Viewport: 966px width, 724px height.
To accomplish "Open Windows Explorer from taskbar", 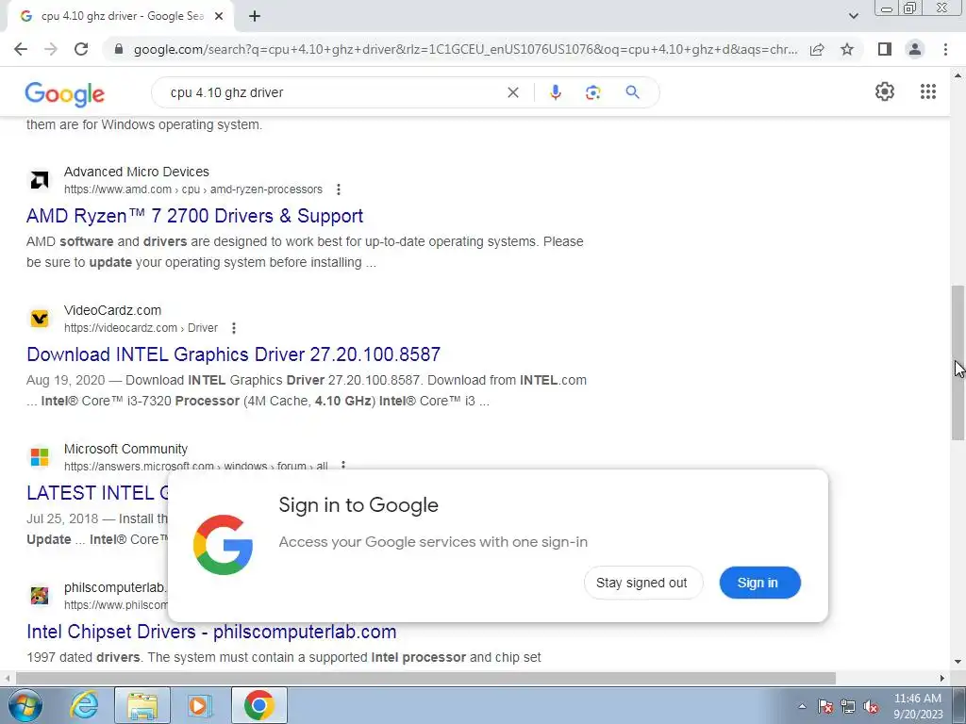I will (142, 705).
